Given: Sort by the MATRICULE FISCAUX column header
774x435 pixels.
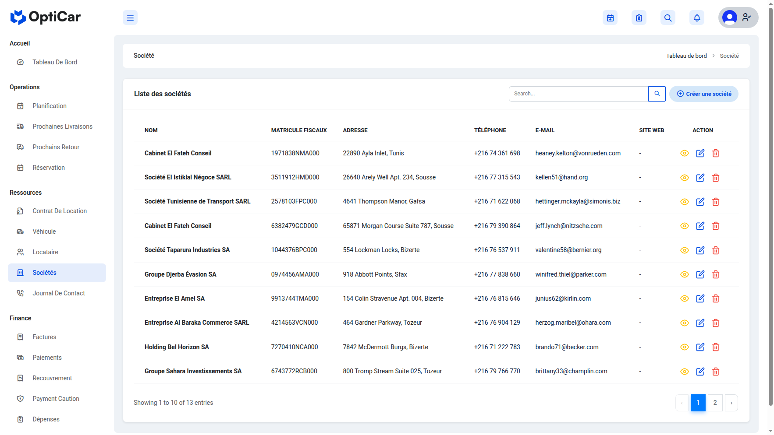Looking at the screenshot, I should 299,130.
